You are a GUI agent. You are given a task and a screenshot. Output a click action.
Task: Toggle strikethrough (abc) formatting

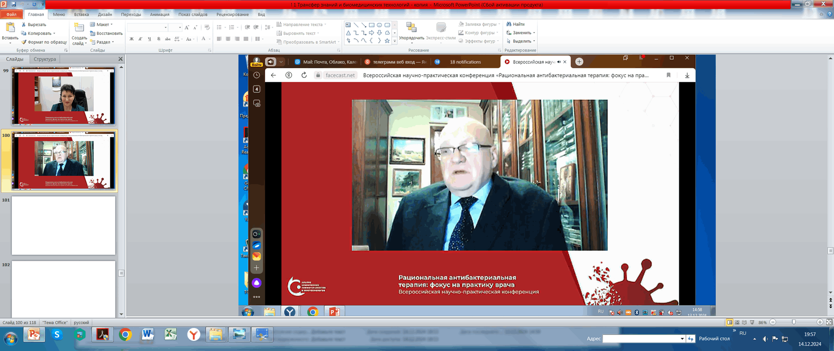(x=168, y=39)
